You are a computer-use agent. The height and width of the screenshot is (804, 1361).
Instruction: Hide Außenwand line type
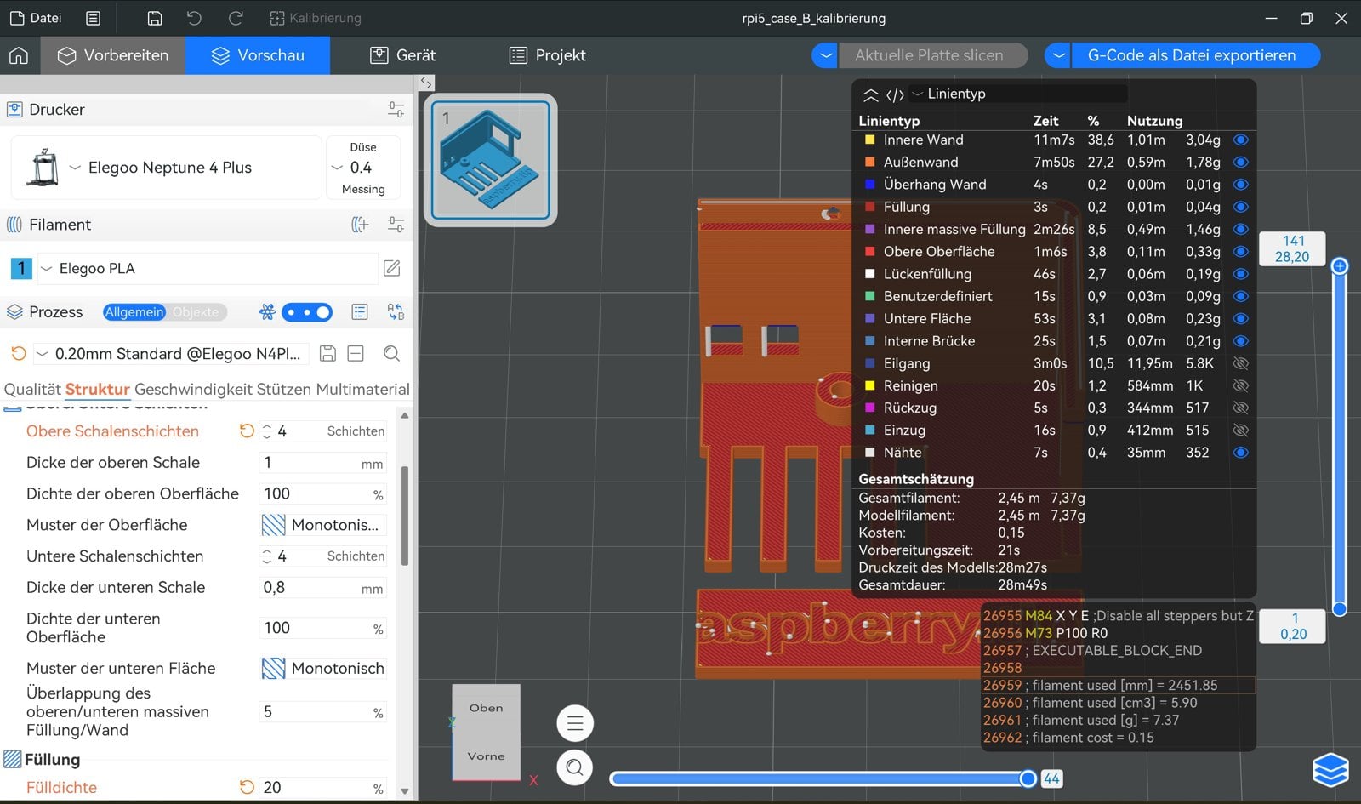(x=1240, y=162)
